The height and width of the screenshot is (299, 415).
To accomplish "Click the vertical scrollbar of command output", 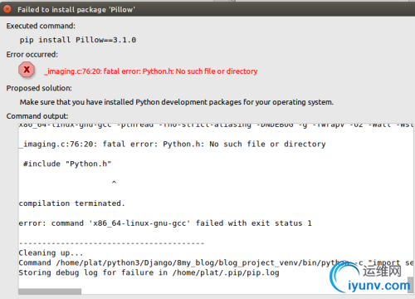I will (x=410, y=285).
